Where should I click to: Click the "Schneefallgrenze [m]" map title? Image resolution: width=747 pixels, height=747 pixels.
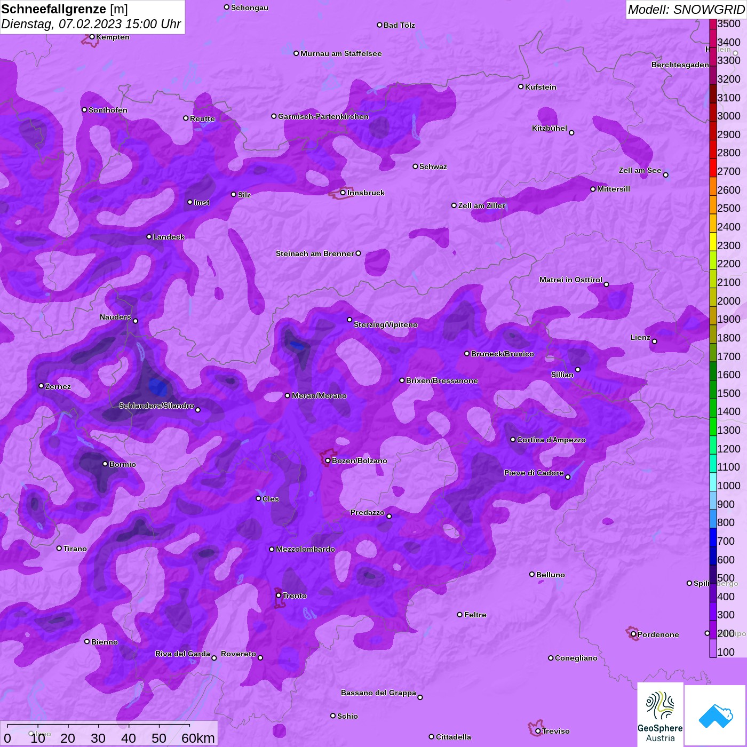coord(65,9)
